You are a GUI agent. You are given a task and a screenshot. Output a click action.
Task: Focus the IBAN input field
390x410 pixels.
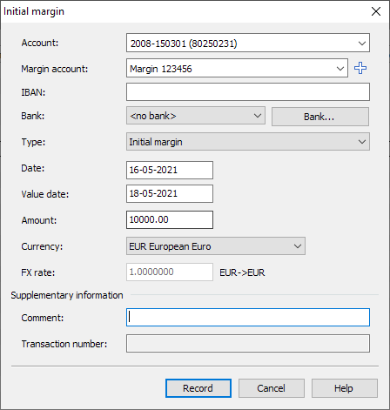point(248,92)
